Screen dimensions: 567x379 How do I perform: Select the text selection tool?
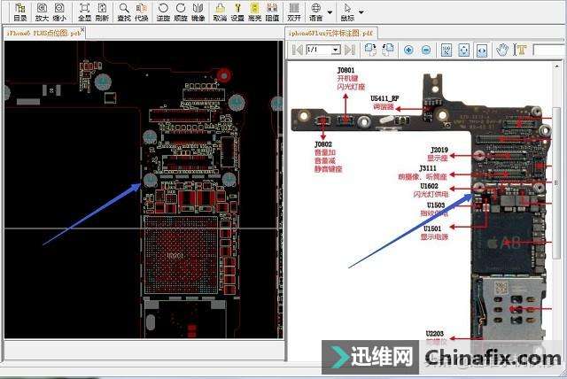coord(520,50)
